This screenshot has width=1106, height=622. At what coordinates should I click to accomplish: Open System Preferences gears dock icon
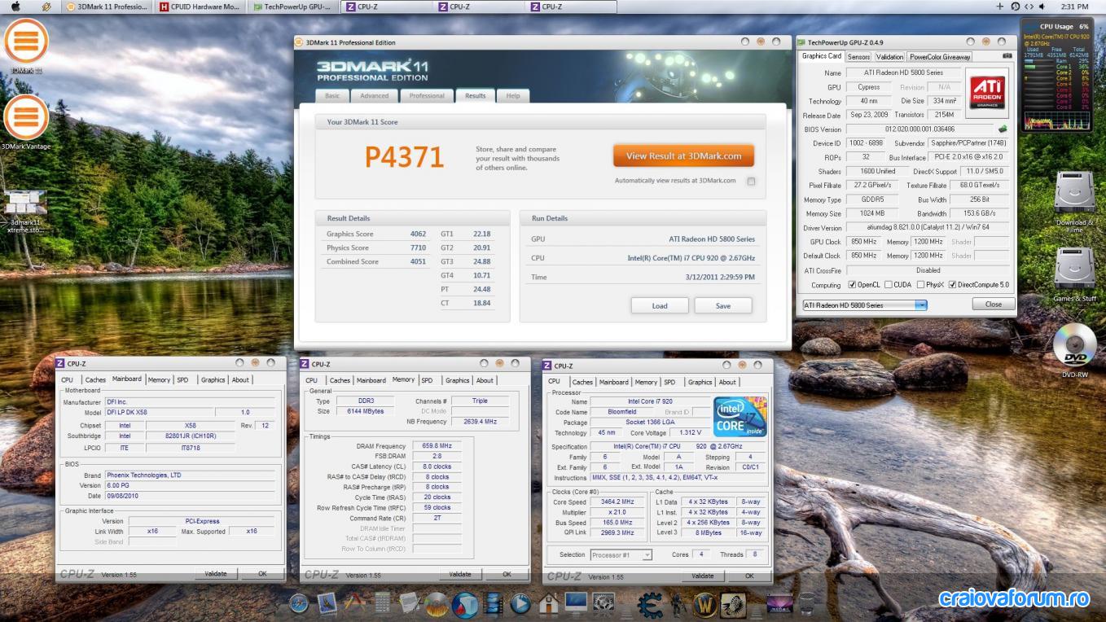[603, 603]
